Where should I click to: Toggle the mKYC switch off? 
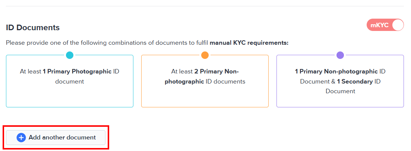[x=385, y=25]
